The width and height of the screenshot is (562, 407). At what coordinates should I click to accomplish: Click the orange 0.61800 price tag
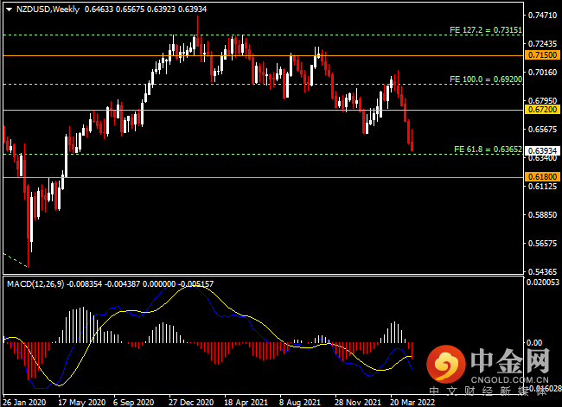pyautogui.click(x=540, y=176)
